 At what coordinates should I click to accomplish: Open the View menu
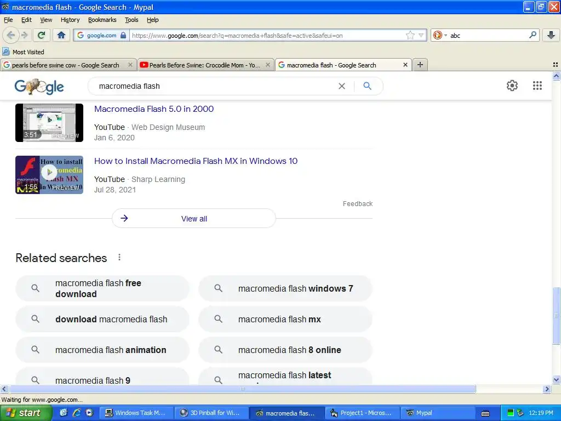click(x=46, y=20)
